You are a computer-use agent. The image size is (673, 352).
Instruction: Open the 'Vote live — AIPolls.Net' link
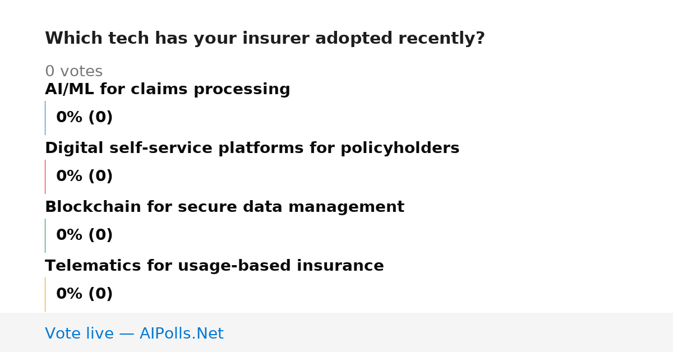coord(134,334)
